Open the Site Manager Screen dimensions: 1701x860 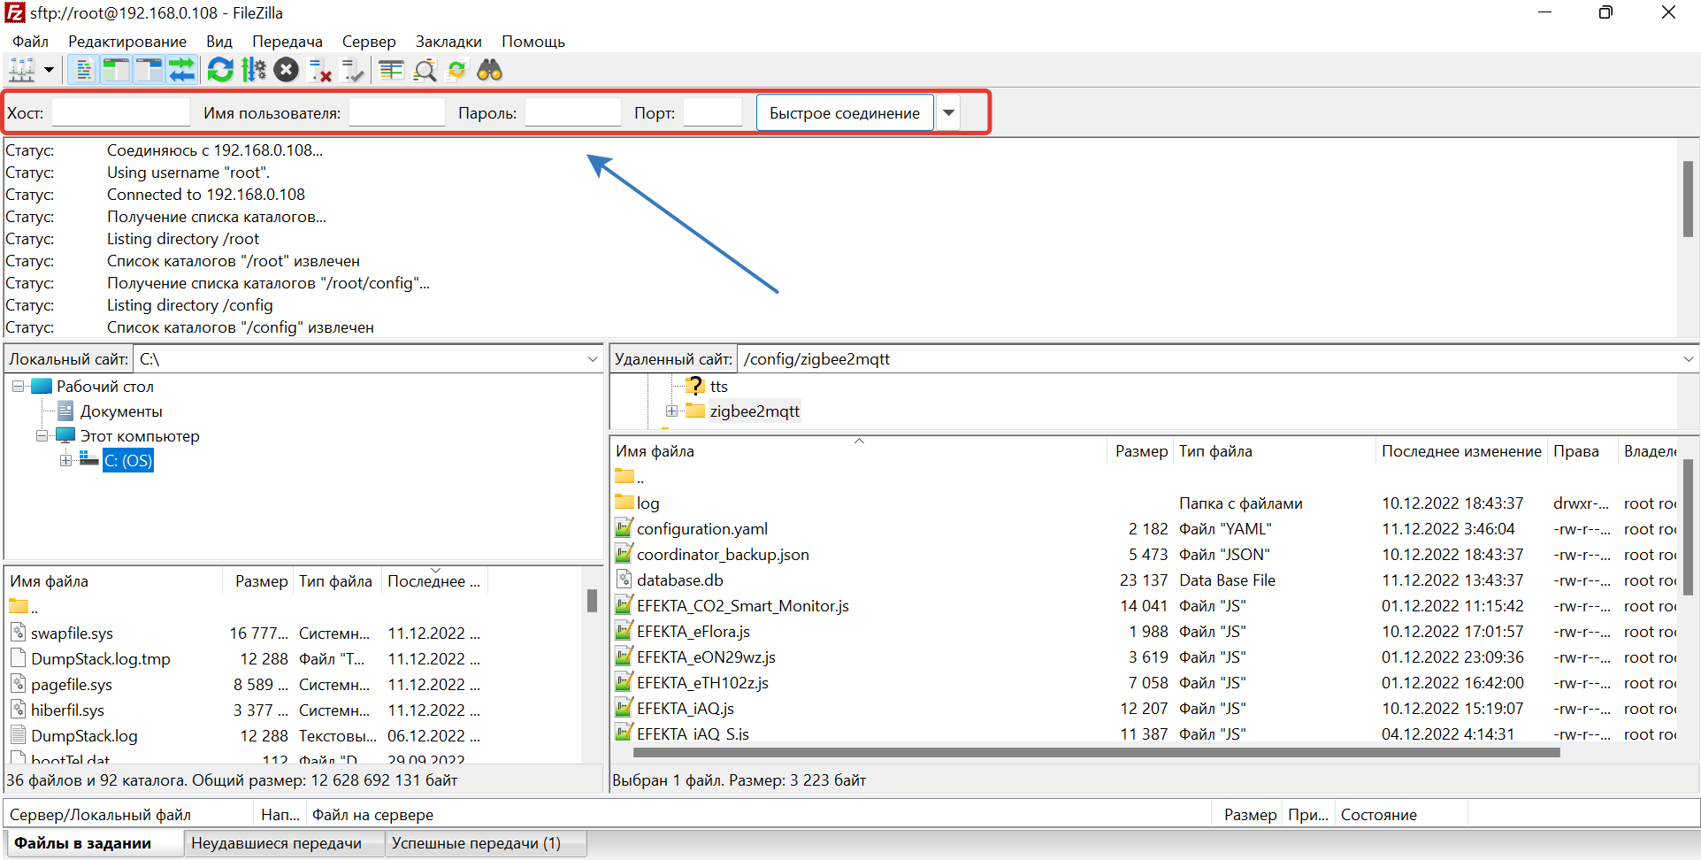tap(22, 69)
